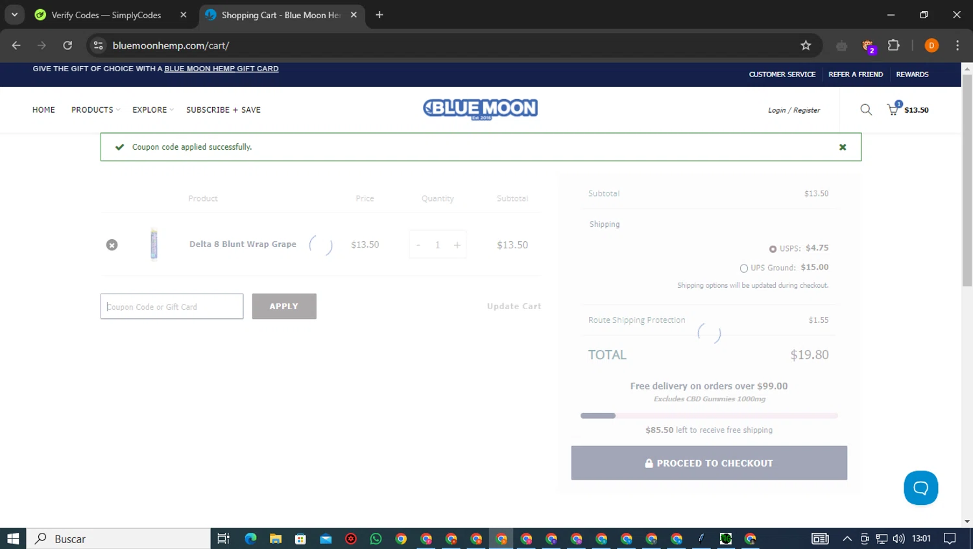Open the Windows notification center
The image size is (973, 549).
click(950, 539)
